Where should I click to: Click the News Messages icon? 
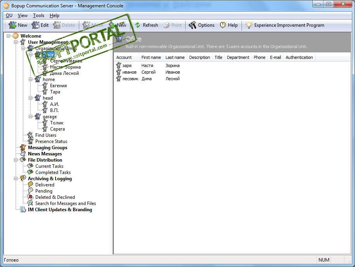pos(23,154)
